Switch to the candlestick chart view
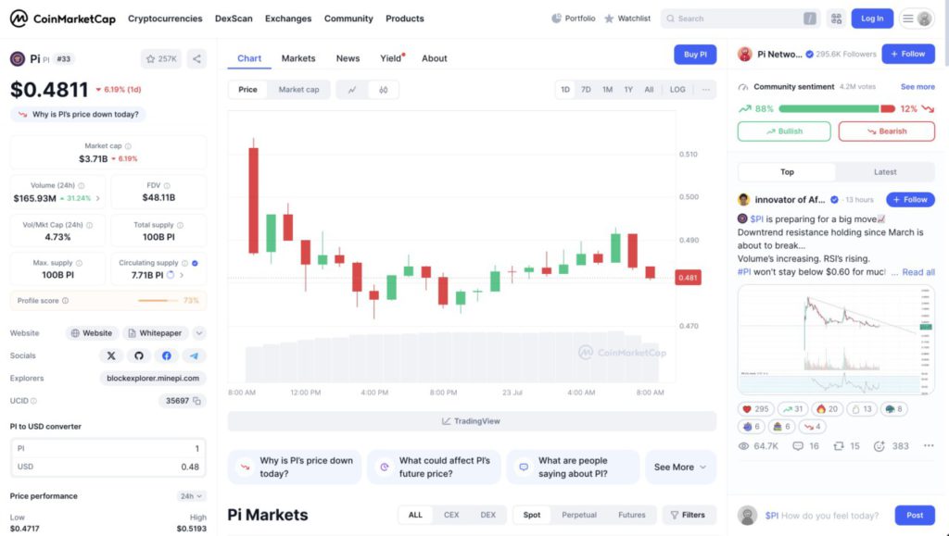949x536 pixels. (x=383, y=90)
